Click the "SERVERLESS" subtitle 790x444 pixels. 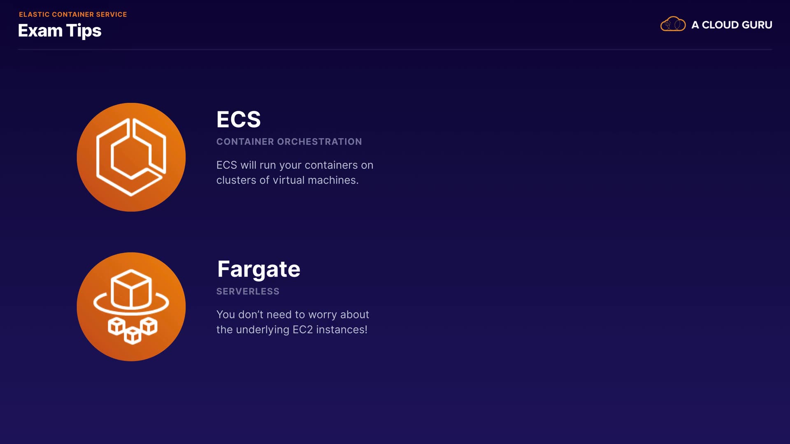(248, 291)
